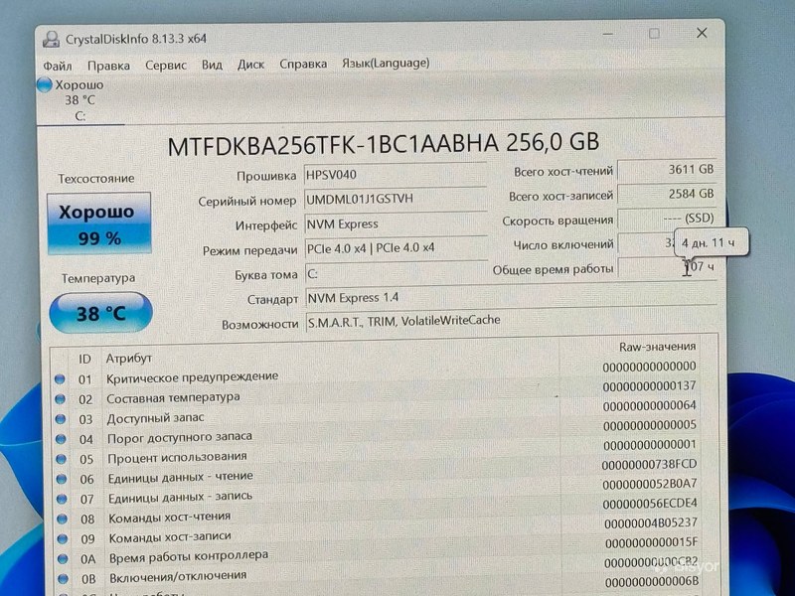Click raw value 0000000000137
795x596 pixels.
click(x=650, y=386)
